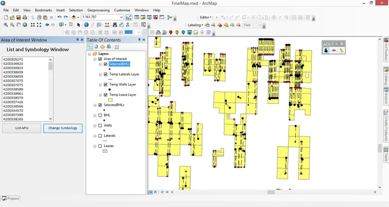Click the Fixed Zoom Out icon
This screenshot has height=207, width=389.
[39, 25]
